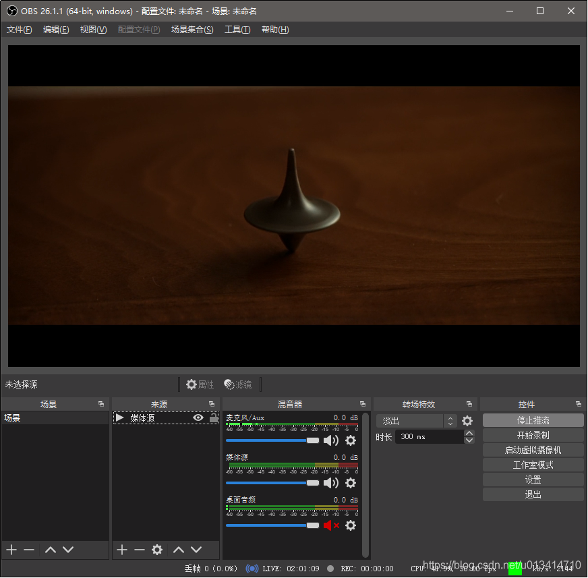Open transition properties gear next to 淡出
Image resolution: width=588 pixels, height=578 pixels.
click(467, 421)
